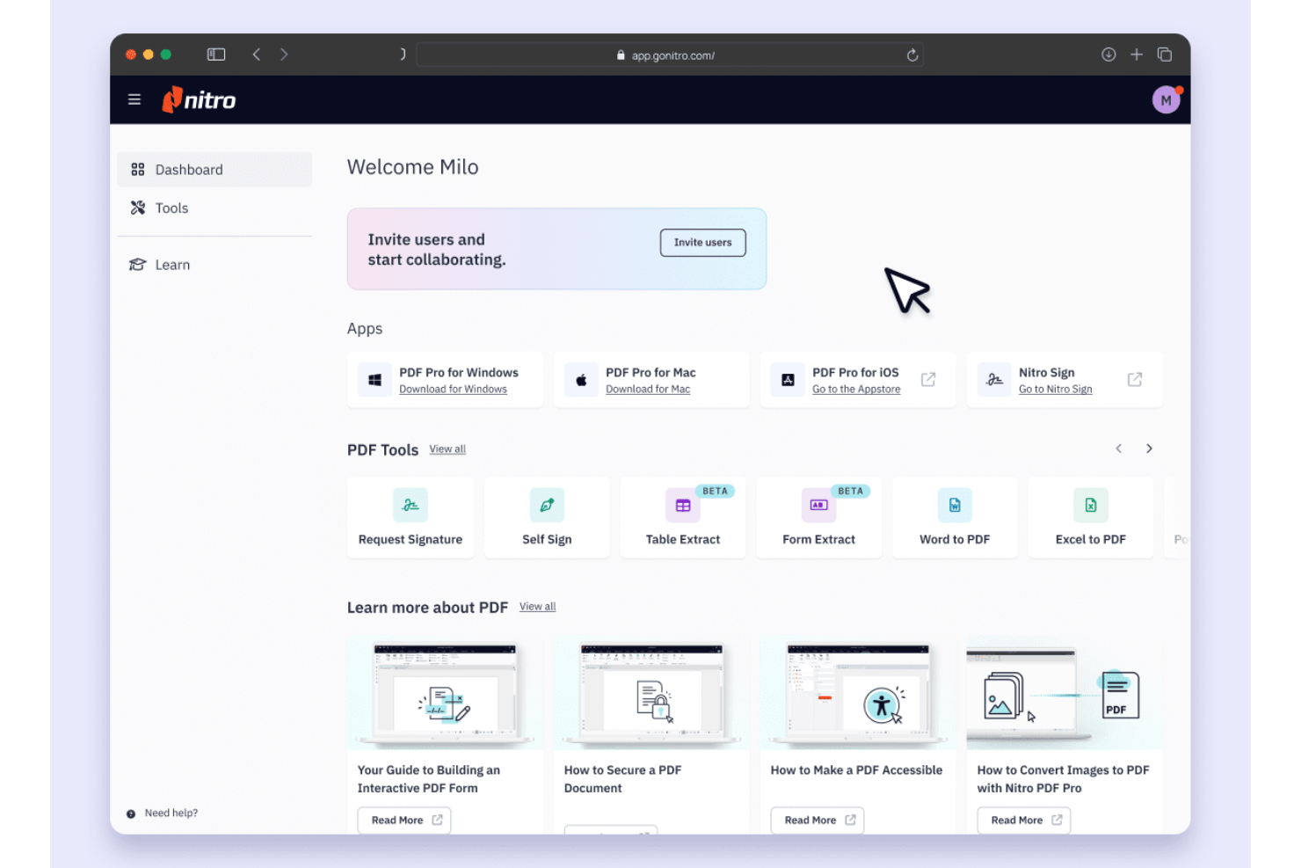1301x868 pixels.
Task: Click Go to Nitro Sign link
Action: 1056,390
